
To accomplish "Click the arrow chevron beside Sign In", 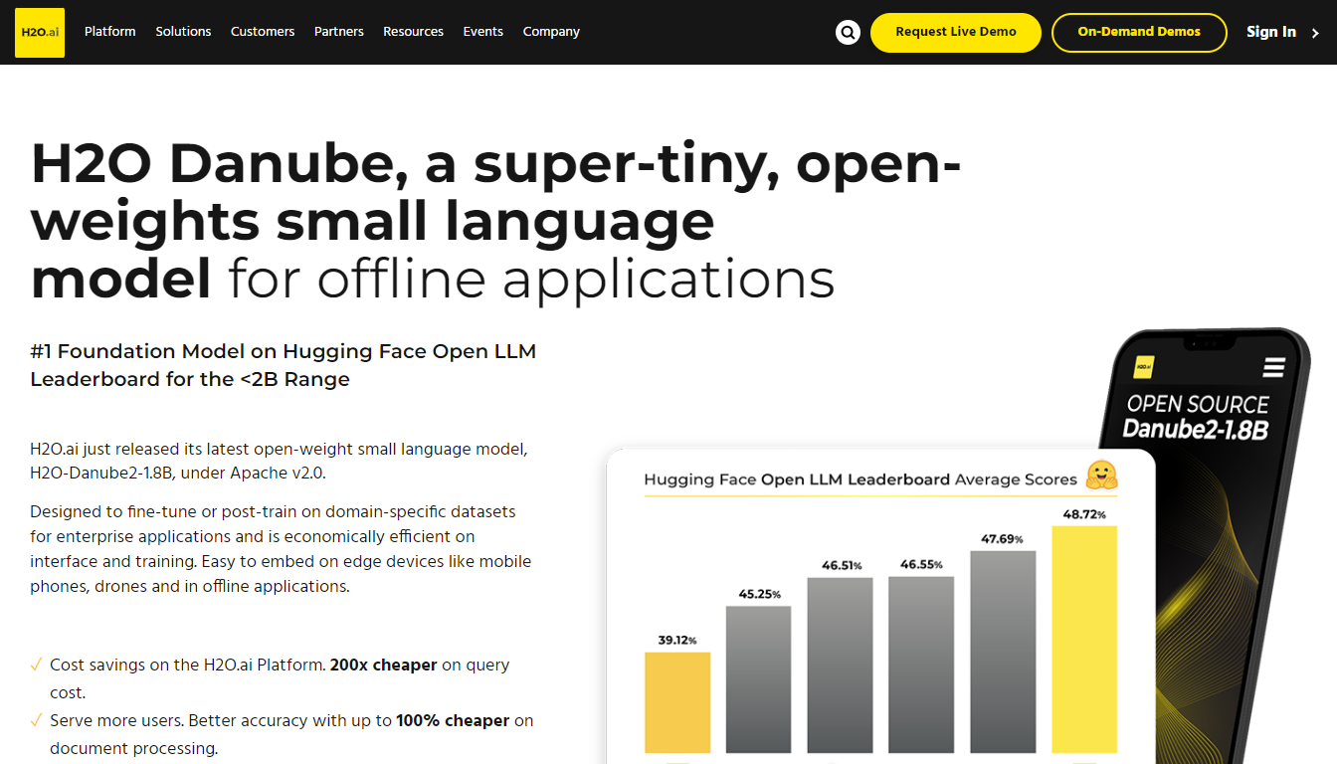I will (1315, 33).
